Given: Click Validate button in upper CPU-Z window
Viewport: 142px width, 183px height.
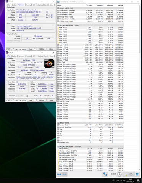Looking at the screenshot, I should [x=41, y=49].
